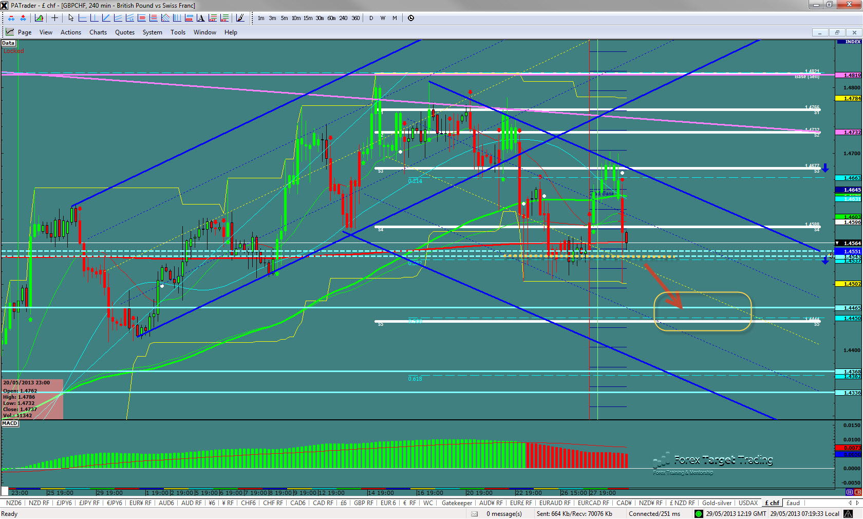The height and width of the screenshot is (519, 863).
Task: Switch to the £aud page tab
Action: click(x=793, y=503)
